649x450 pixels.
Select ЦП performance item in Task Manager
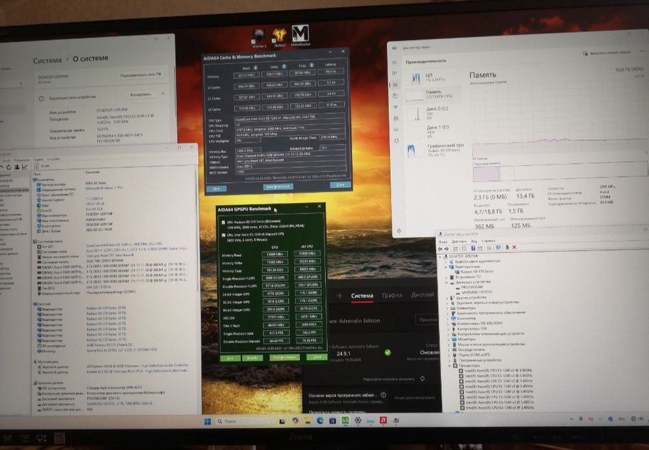[x=434, y=77]
